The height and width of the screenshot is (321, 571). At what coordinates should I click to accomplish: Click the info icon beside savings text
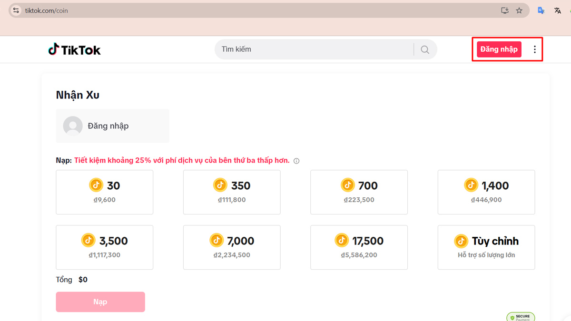(x=296, y=161)
